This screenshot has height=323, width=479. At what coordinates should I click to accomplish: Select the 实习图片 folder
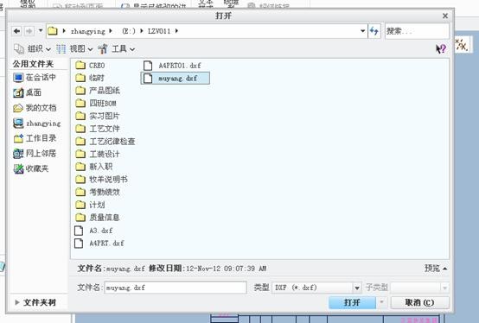tap(98, 117)
